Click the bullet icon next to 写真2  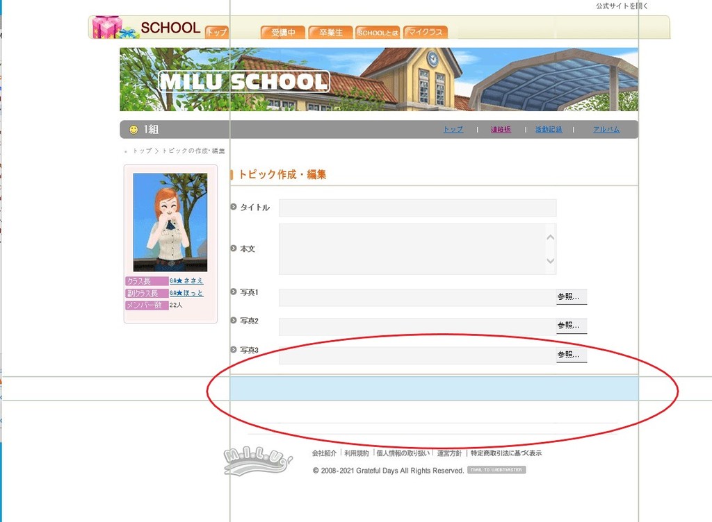234,321
